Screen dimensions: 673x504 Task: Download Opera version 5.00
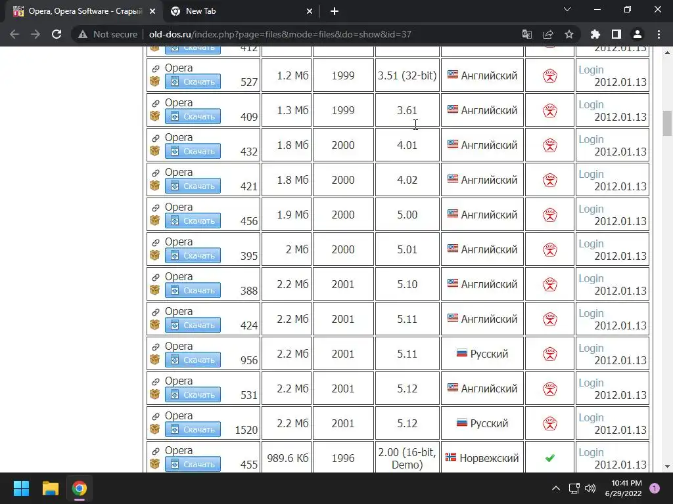click(x=193, y=220)
